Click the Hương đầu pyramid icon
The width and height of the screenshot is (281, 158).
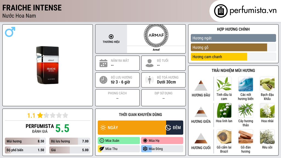[201, 86]
